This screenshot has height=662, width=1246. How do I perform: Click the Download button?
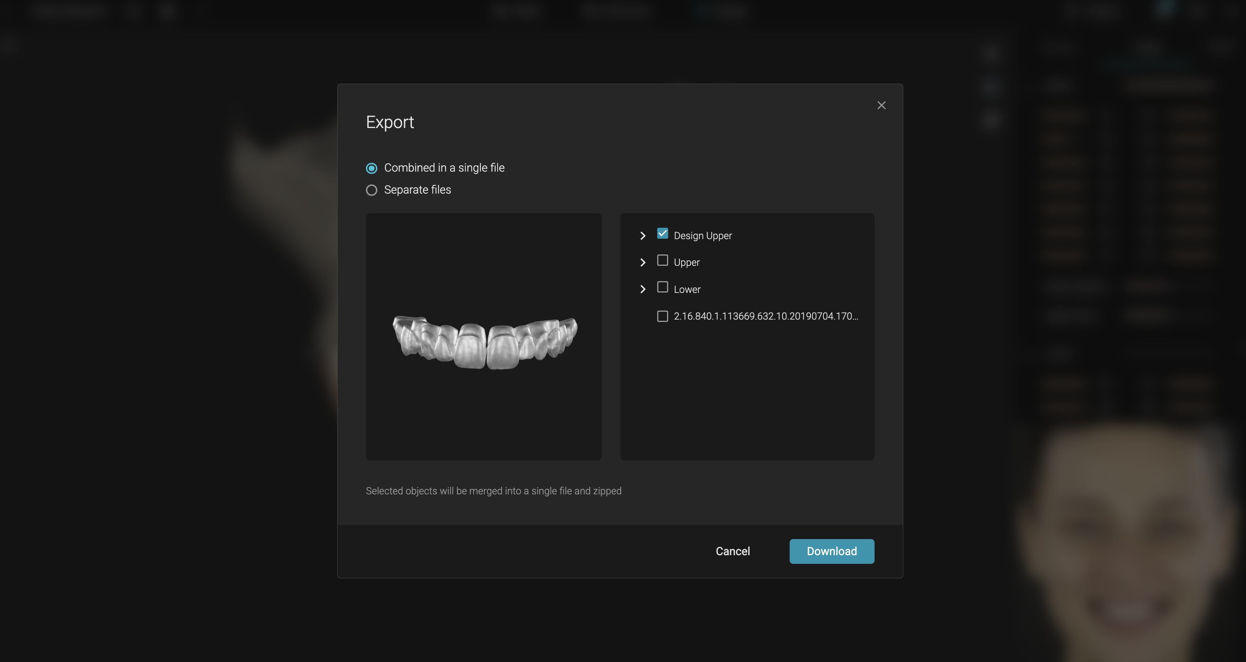[831, 551]
